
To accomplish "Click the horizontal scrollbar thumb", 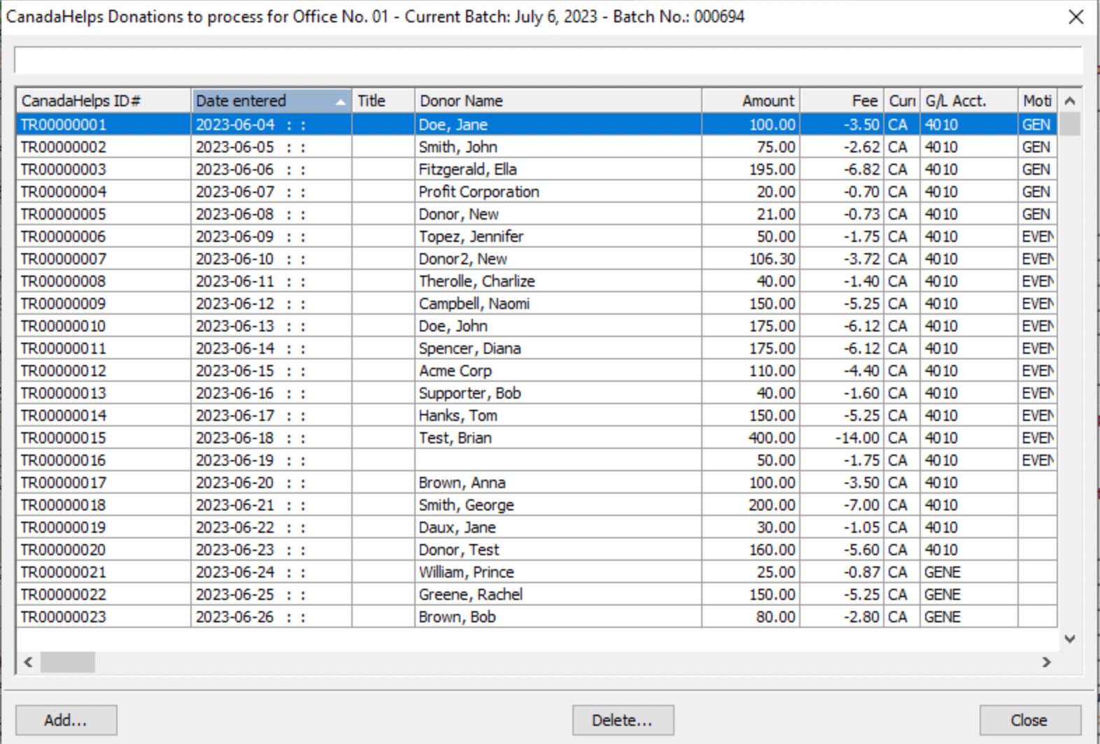I will click(68, 661).
